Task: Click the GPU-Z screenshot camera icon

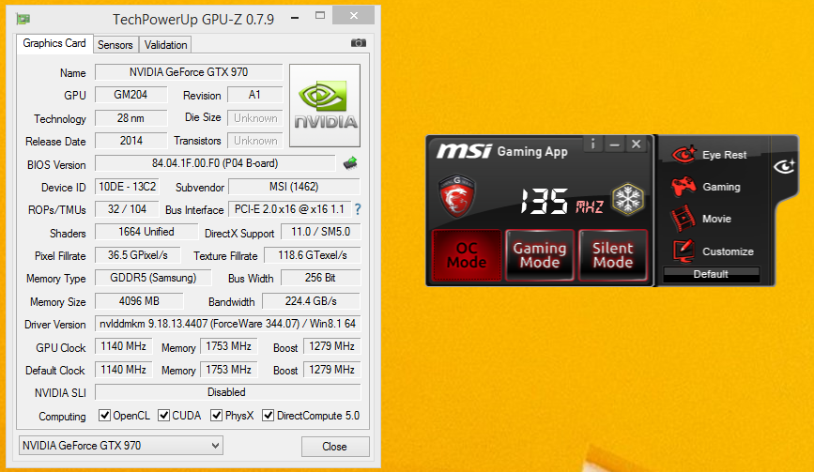Action: (x=359, y=43)
